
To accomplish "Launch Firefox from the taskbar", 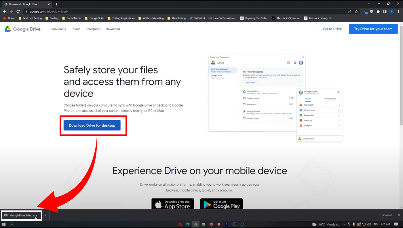I will tap(211, 224).
